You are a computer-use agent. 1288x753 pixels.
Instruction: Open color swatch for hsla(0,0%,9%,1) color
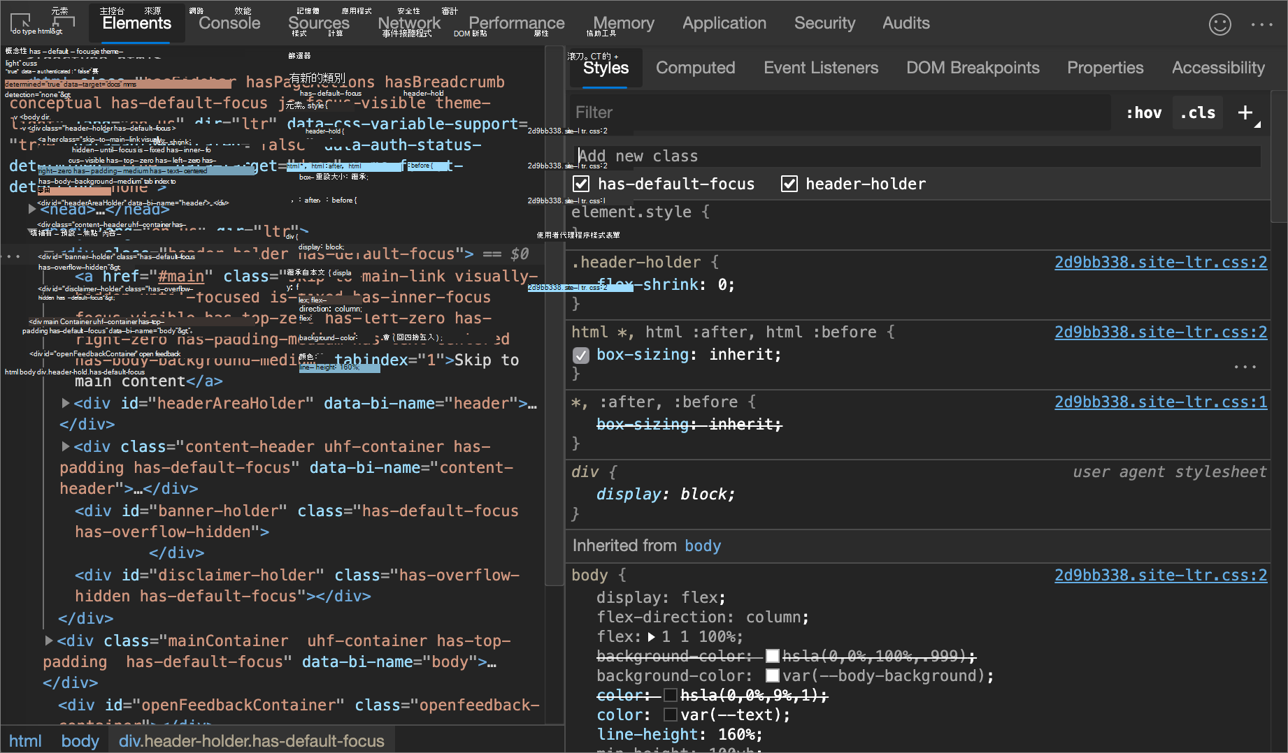click(670, 695)
